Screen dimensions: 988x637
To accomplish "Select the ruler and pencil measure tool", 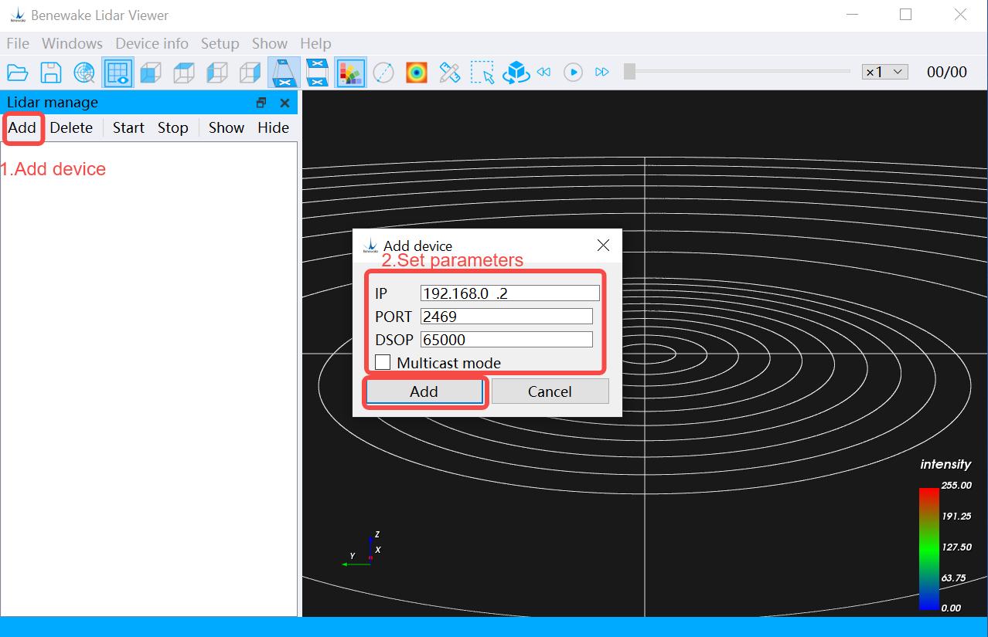I will coord(449,73).
